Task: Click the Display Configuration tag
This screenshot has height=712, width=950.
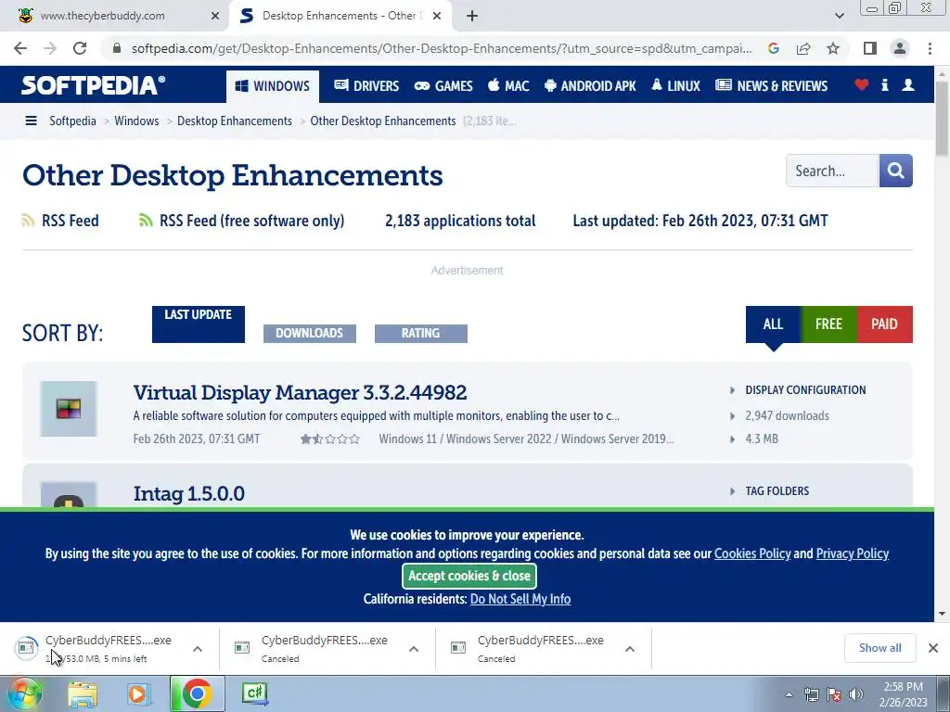Action: pyautogui.click(x=805, y=390)
